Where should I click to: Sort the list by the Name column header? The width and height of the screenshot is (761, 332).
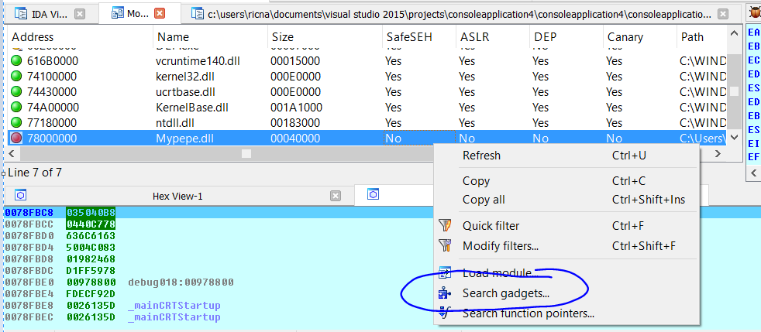point(173,36)
